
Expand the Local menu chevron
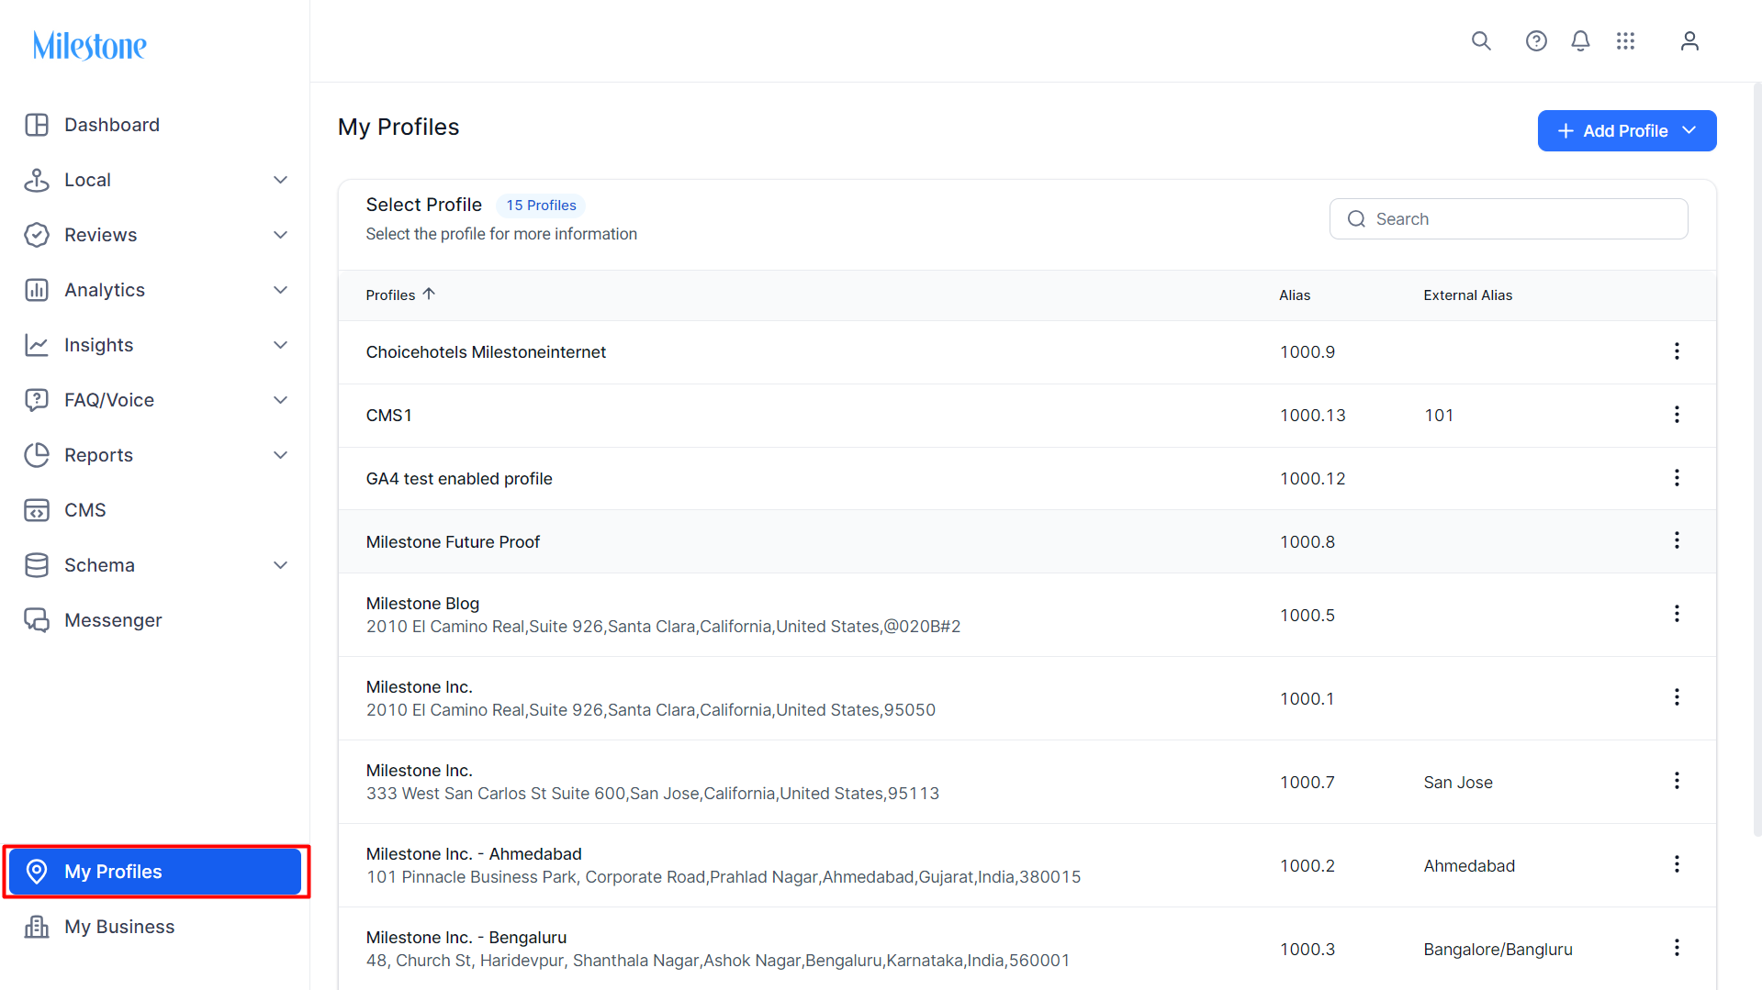coord(281,180)
